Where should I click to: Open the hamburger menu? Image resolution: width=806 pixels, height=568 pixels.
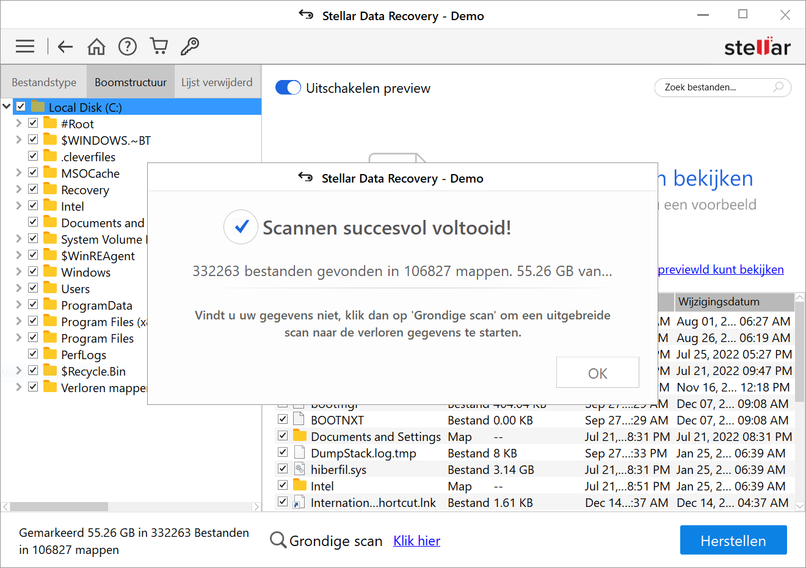click(25, 46)
